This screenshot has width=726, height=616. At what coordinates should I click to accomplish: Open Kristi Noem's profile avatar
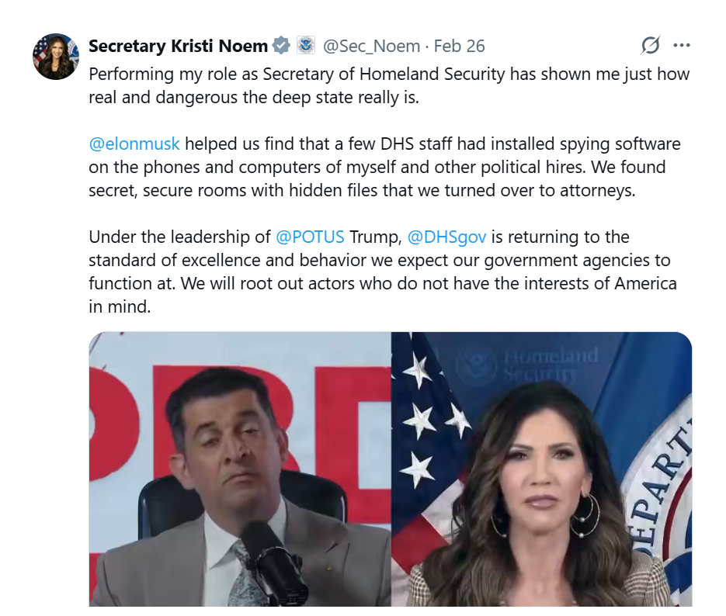coord(56,57)
